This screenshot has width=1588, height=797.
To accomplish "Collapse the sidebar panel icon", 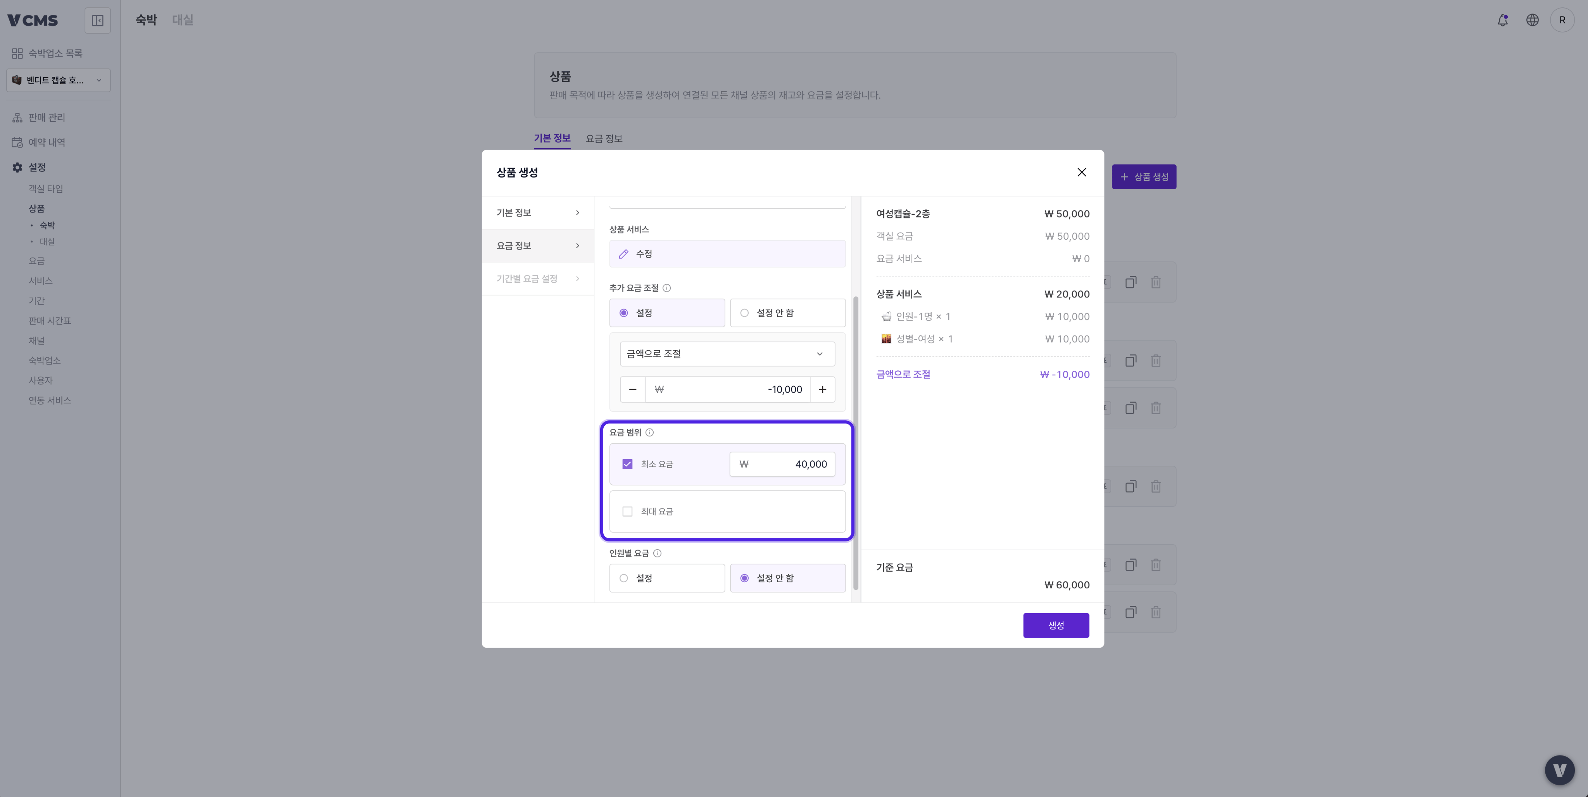I will [97, 20].
